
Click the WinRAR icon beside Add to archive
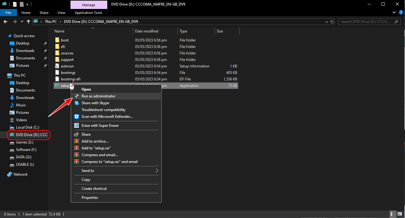coord(76,141)
